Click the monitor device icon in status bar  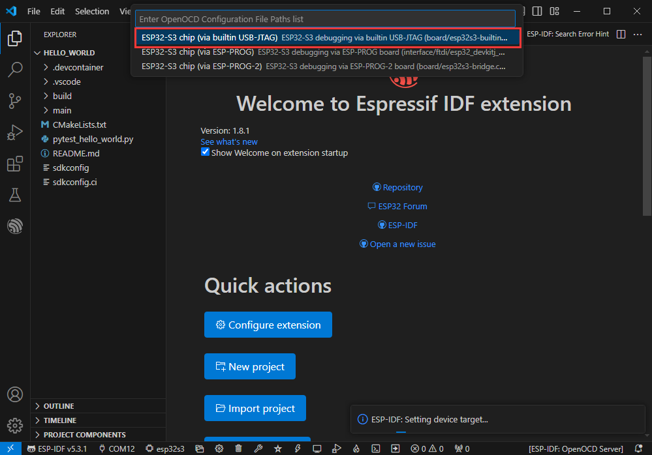coord(317,448)
